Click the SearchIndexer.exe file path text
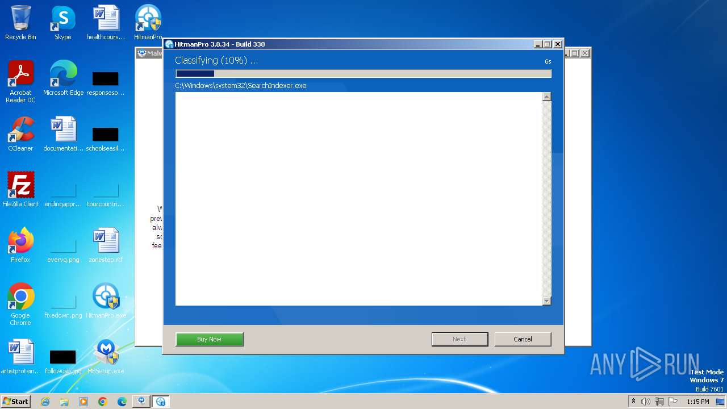Screen dimensions: 727x409 [x=241, y=86]
